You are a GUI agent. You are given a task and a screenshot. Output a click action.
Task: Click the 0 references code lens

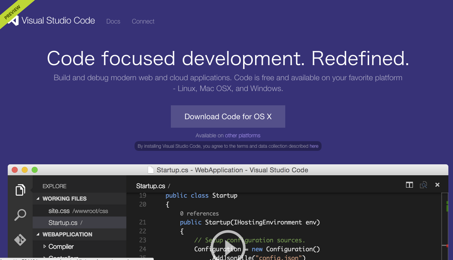tap(199, 214)
